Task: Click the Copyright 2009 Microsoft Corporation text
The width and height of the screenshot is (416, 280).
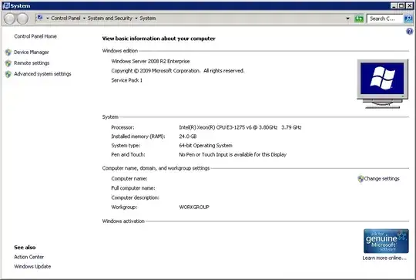Action: [x=178, y=71]
